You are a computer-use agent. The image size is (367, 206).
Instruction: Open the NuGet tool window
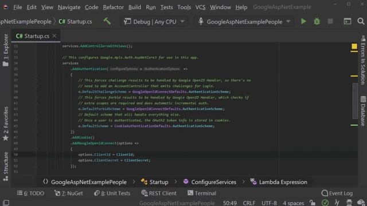coord(69,193)
